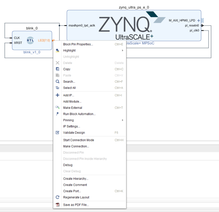
Task: Expand the Pinning submenu arrow
Action: 122,120
